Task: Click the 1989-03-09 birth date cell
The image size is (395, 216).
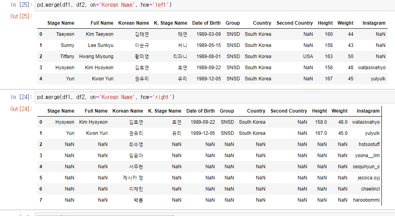Action: pos(208,34)
